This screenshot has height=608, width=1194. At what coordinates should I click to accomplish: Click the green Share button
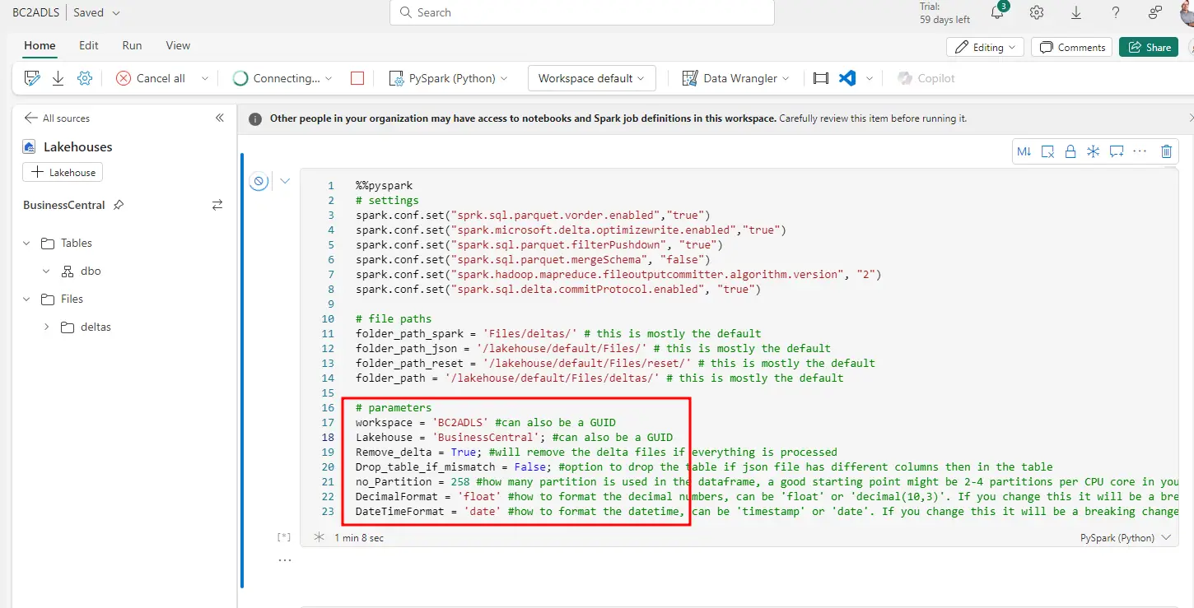[x=1149, y=47]
